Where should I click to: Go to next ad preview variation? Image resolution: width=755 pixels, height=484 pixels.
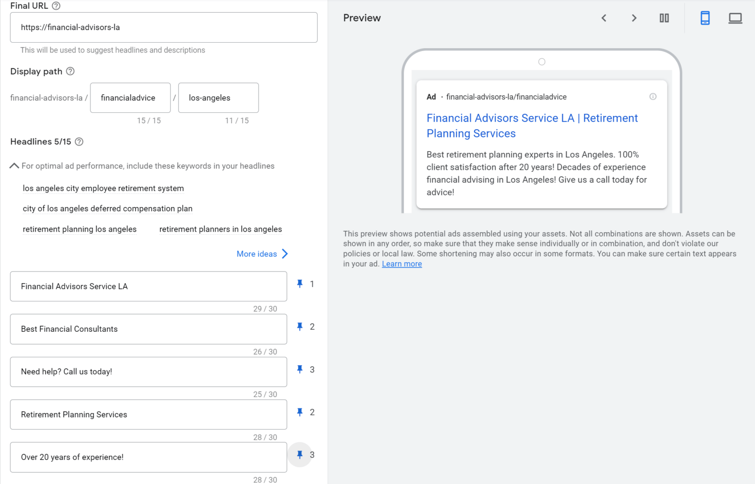coord(634,18)
